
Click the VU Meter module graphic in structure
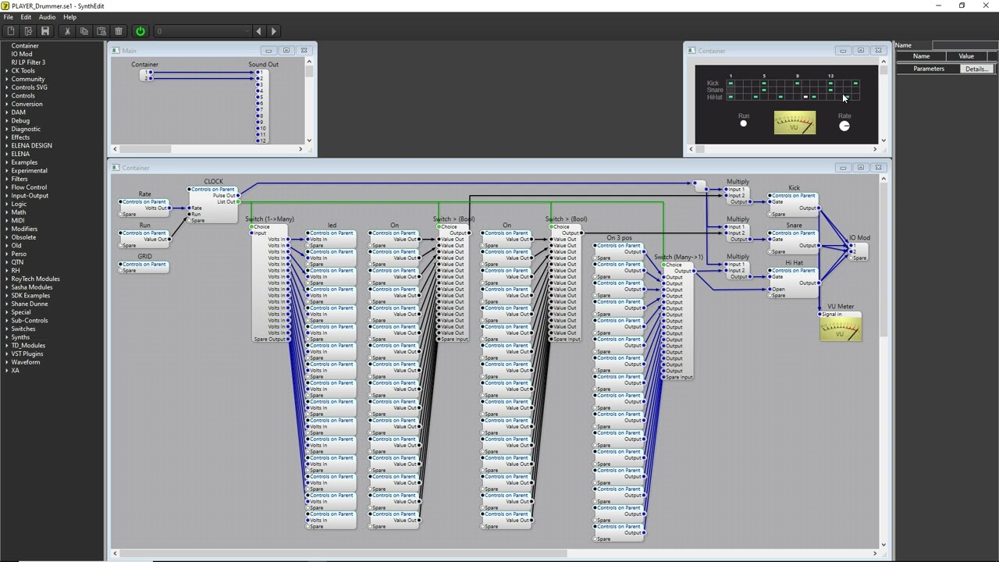841,329
